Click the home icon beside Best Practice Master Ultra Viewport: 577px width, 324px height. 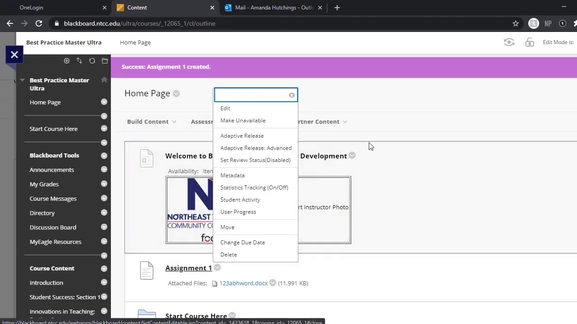click(104, 80)
